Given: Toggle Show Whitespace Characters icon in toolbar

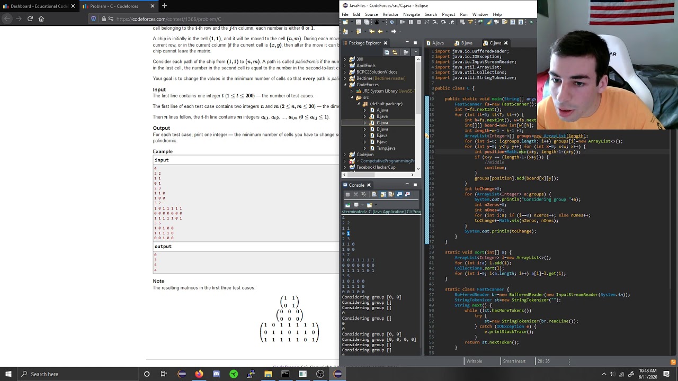Looking at the screenshot, I should click(521, 22).
